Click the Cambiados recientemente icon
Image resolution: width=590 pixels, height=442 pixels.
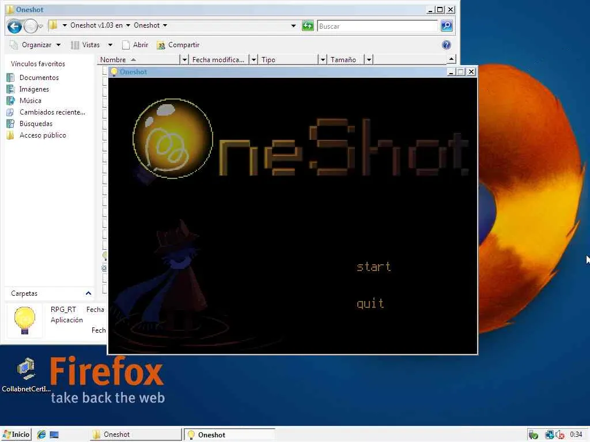(10, 112)
